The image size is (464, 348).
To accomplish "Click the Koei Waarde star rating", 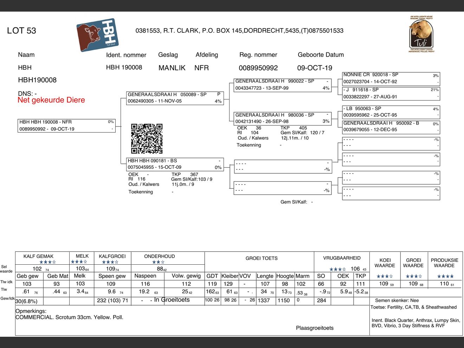I will pyautogui.click(x=385, y=276).
